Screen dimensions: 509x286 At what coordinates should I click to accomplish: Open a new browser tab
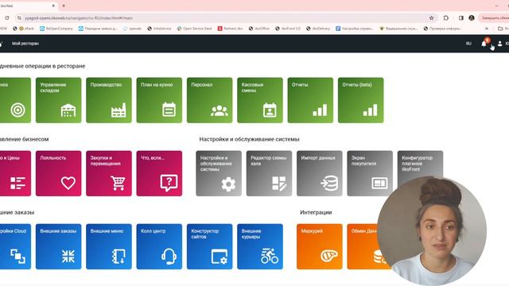pyautogui.click(x=64, y=6)
